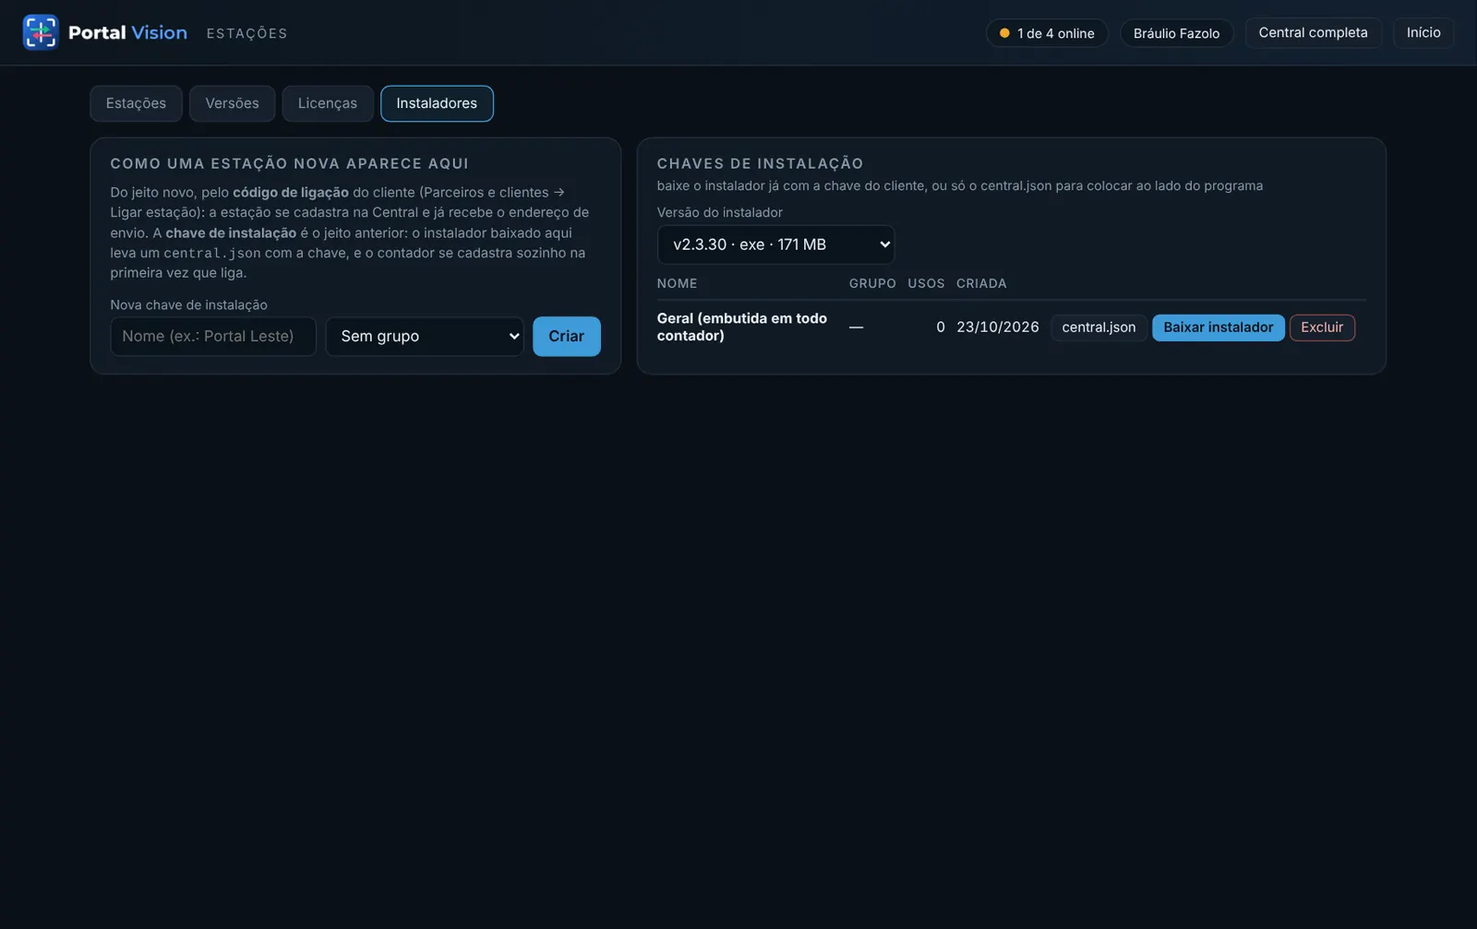Click the Portal Vision logo icon

(x=41, y=32)
